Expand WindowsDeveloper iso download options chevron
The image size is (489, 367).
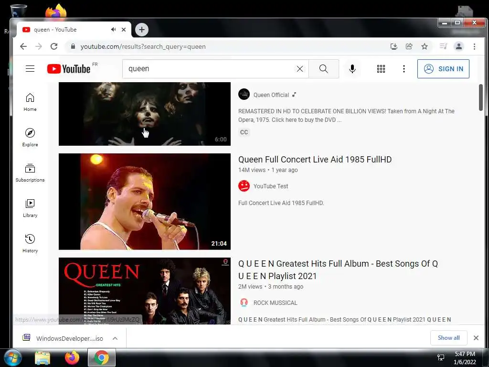point(115,338)
